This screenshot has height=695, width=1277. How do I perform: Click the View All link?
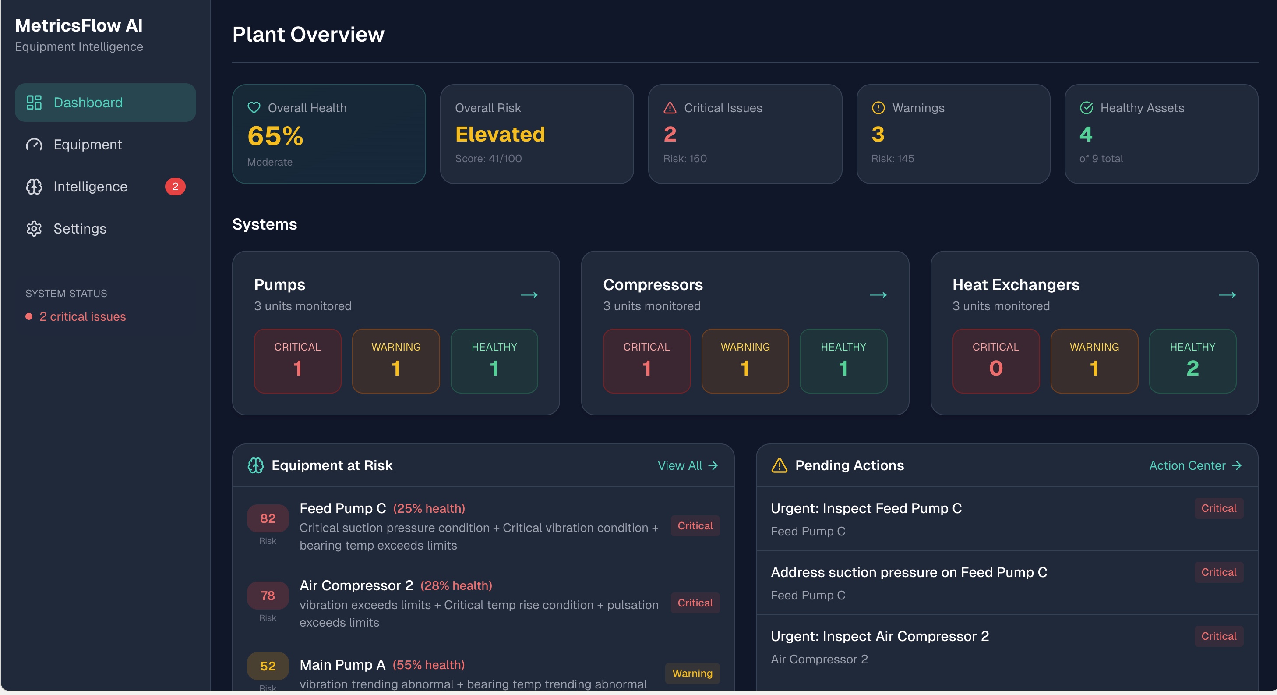pos(687,465)
